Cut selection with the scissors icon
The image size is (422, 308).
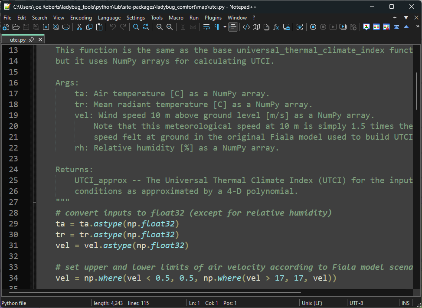79,27
